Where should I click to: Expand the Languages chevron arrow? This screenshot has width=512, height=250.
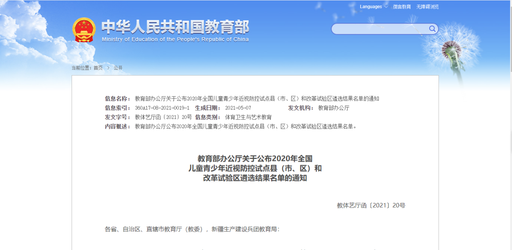coord(386,7)
